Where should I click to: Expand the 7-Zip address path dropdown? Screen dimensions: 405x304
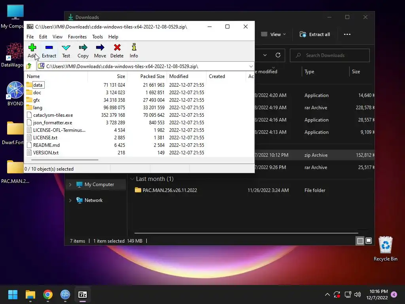pyautogui.click(x=251, y=66)
